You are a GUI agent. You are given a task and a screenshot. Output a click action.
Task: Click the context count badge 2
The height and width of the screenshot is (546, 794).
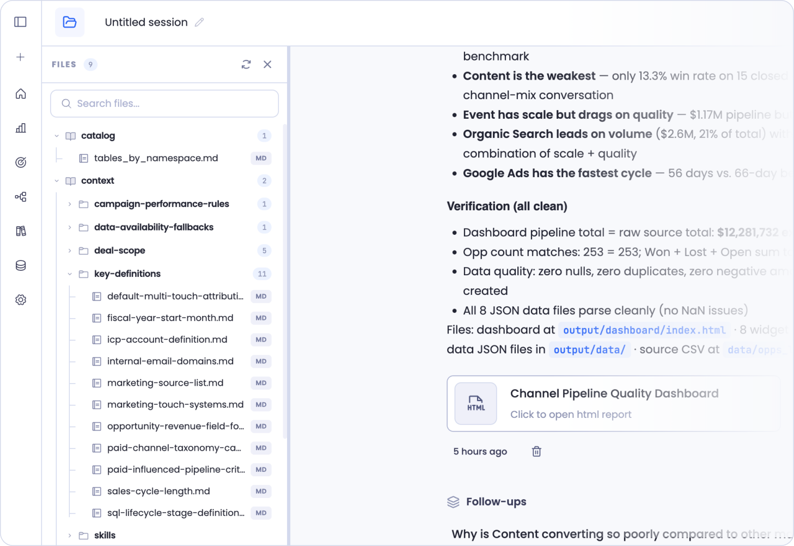[x=264, y=181]
